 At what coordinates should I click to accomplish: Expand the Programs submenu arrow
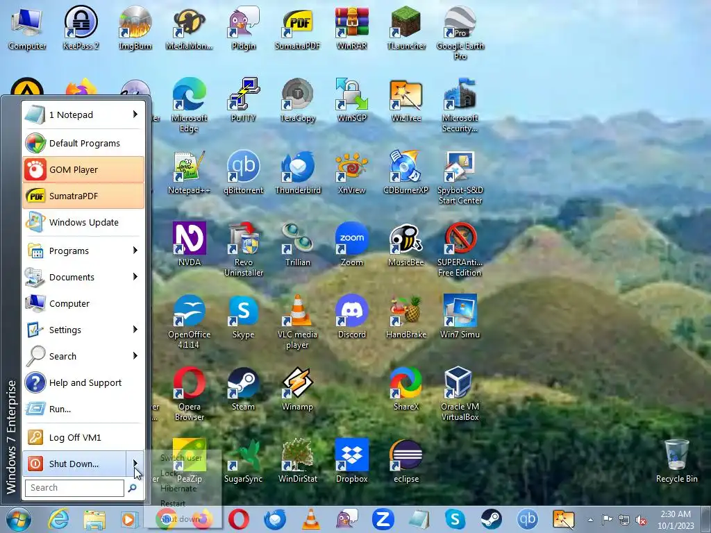tap(135, 250)
